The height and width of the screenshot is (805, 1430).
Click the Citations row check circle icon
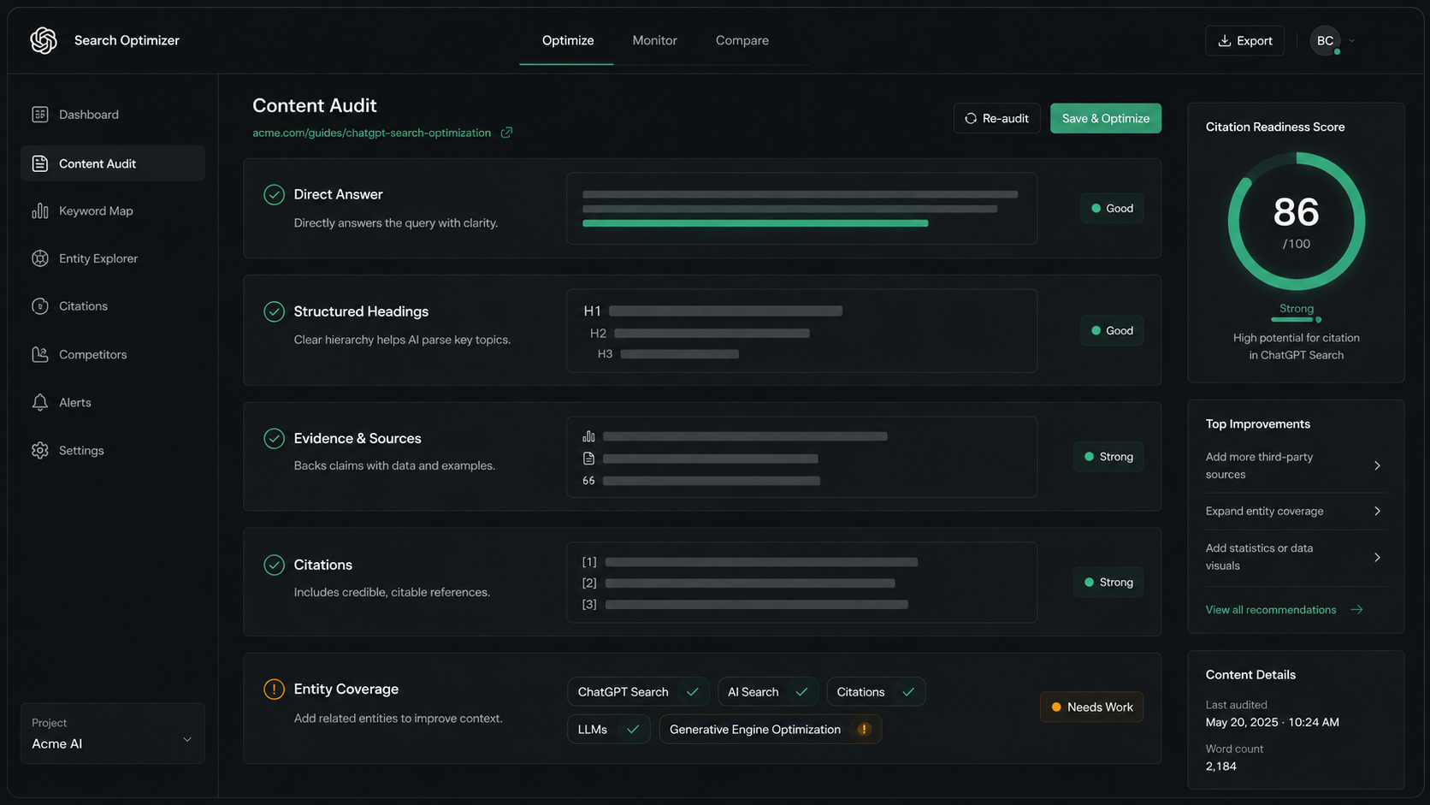tap(274, 565)
